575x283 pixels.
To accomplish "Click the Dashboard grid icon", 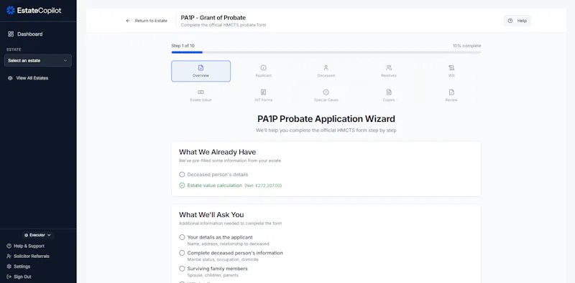I will [11, 34].
